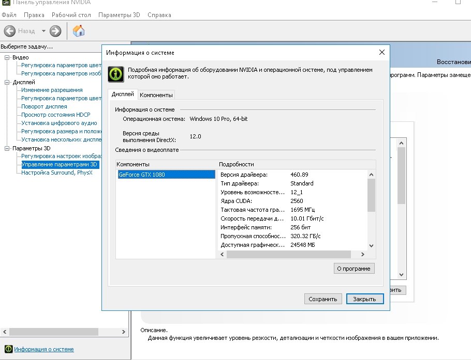Maximize the NVIDIA Control Panel window
Viewport: 471px width, 360px height.
pyautogui.click(x=458, y=2)
